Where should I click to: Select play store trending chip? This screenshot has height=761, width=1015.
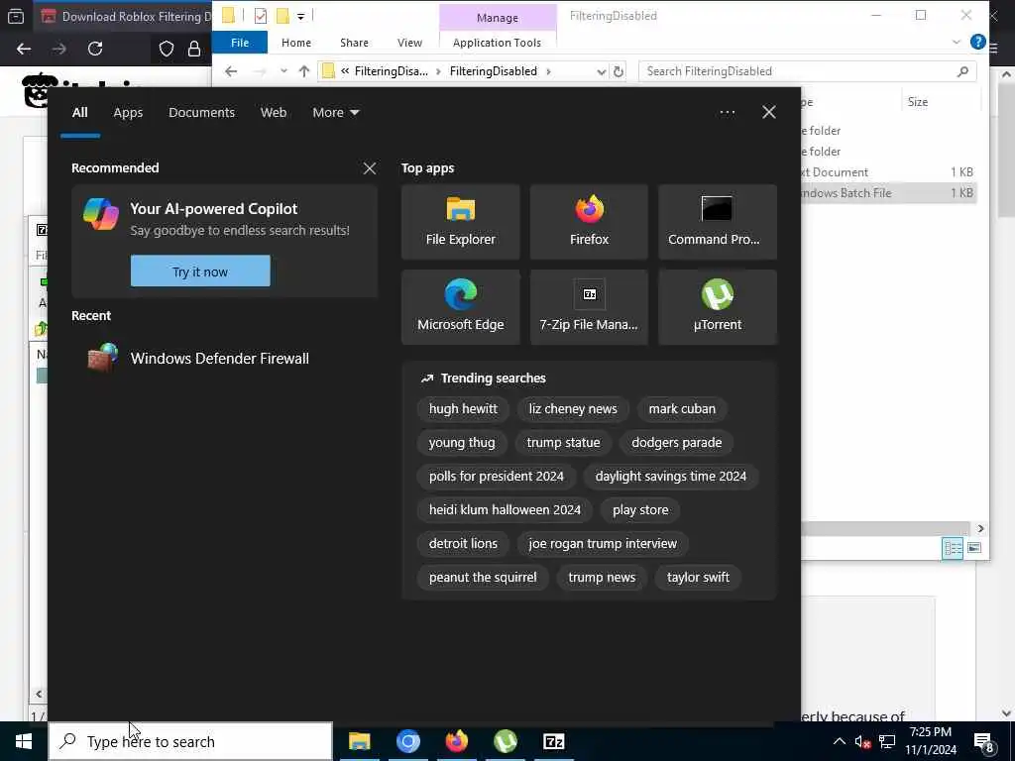click(640, 510)
